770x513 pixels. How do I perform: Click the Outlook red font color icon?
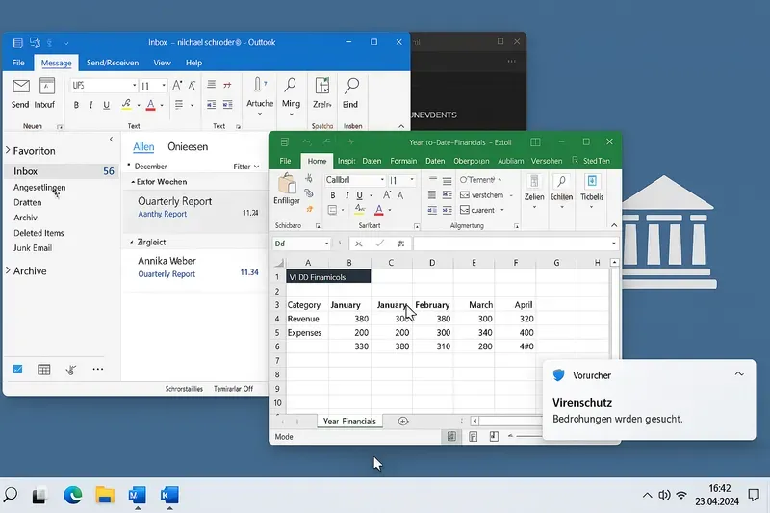point(151,105)
